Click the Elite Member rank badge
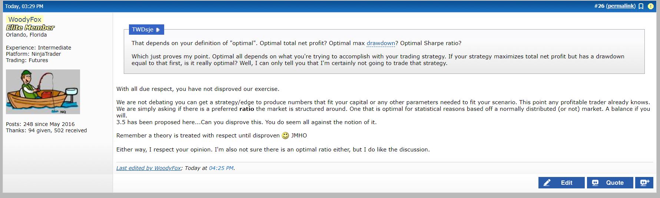Viewport: 660px width, 198px height. click(30, 27)
